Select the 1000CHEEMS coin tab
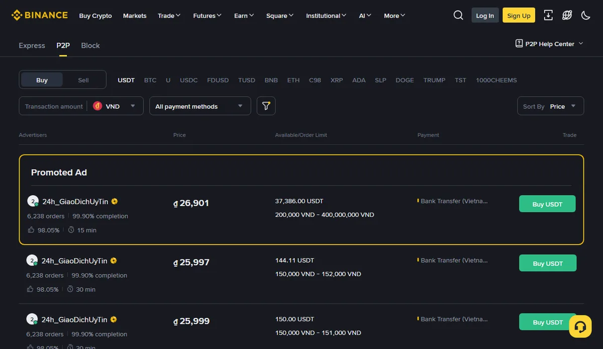 [x=496, y=80]
